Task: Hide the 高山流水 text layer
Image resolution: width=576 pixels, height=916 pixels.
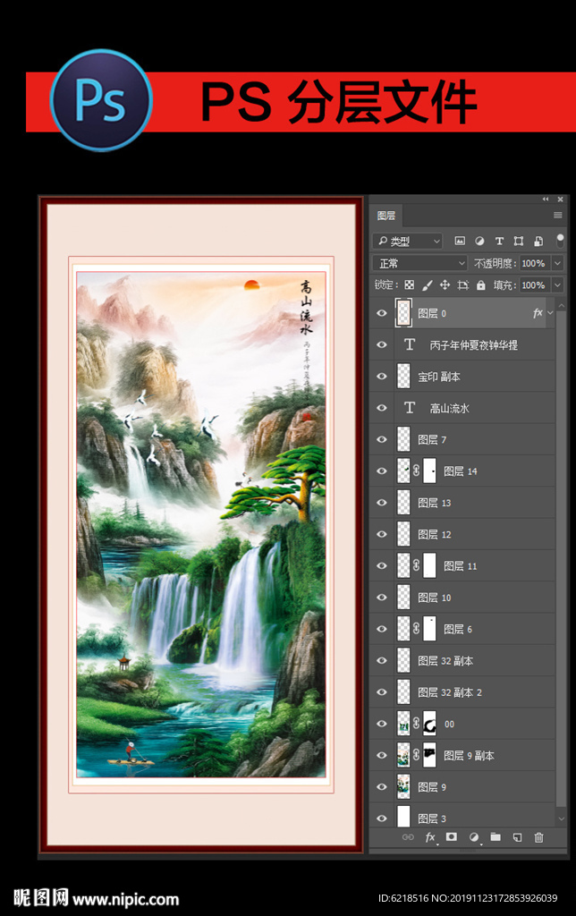Action: tap(382, 408)
